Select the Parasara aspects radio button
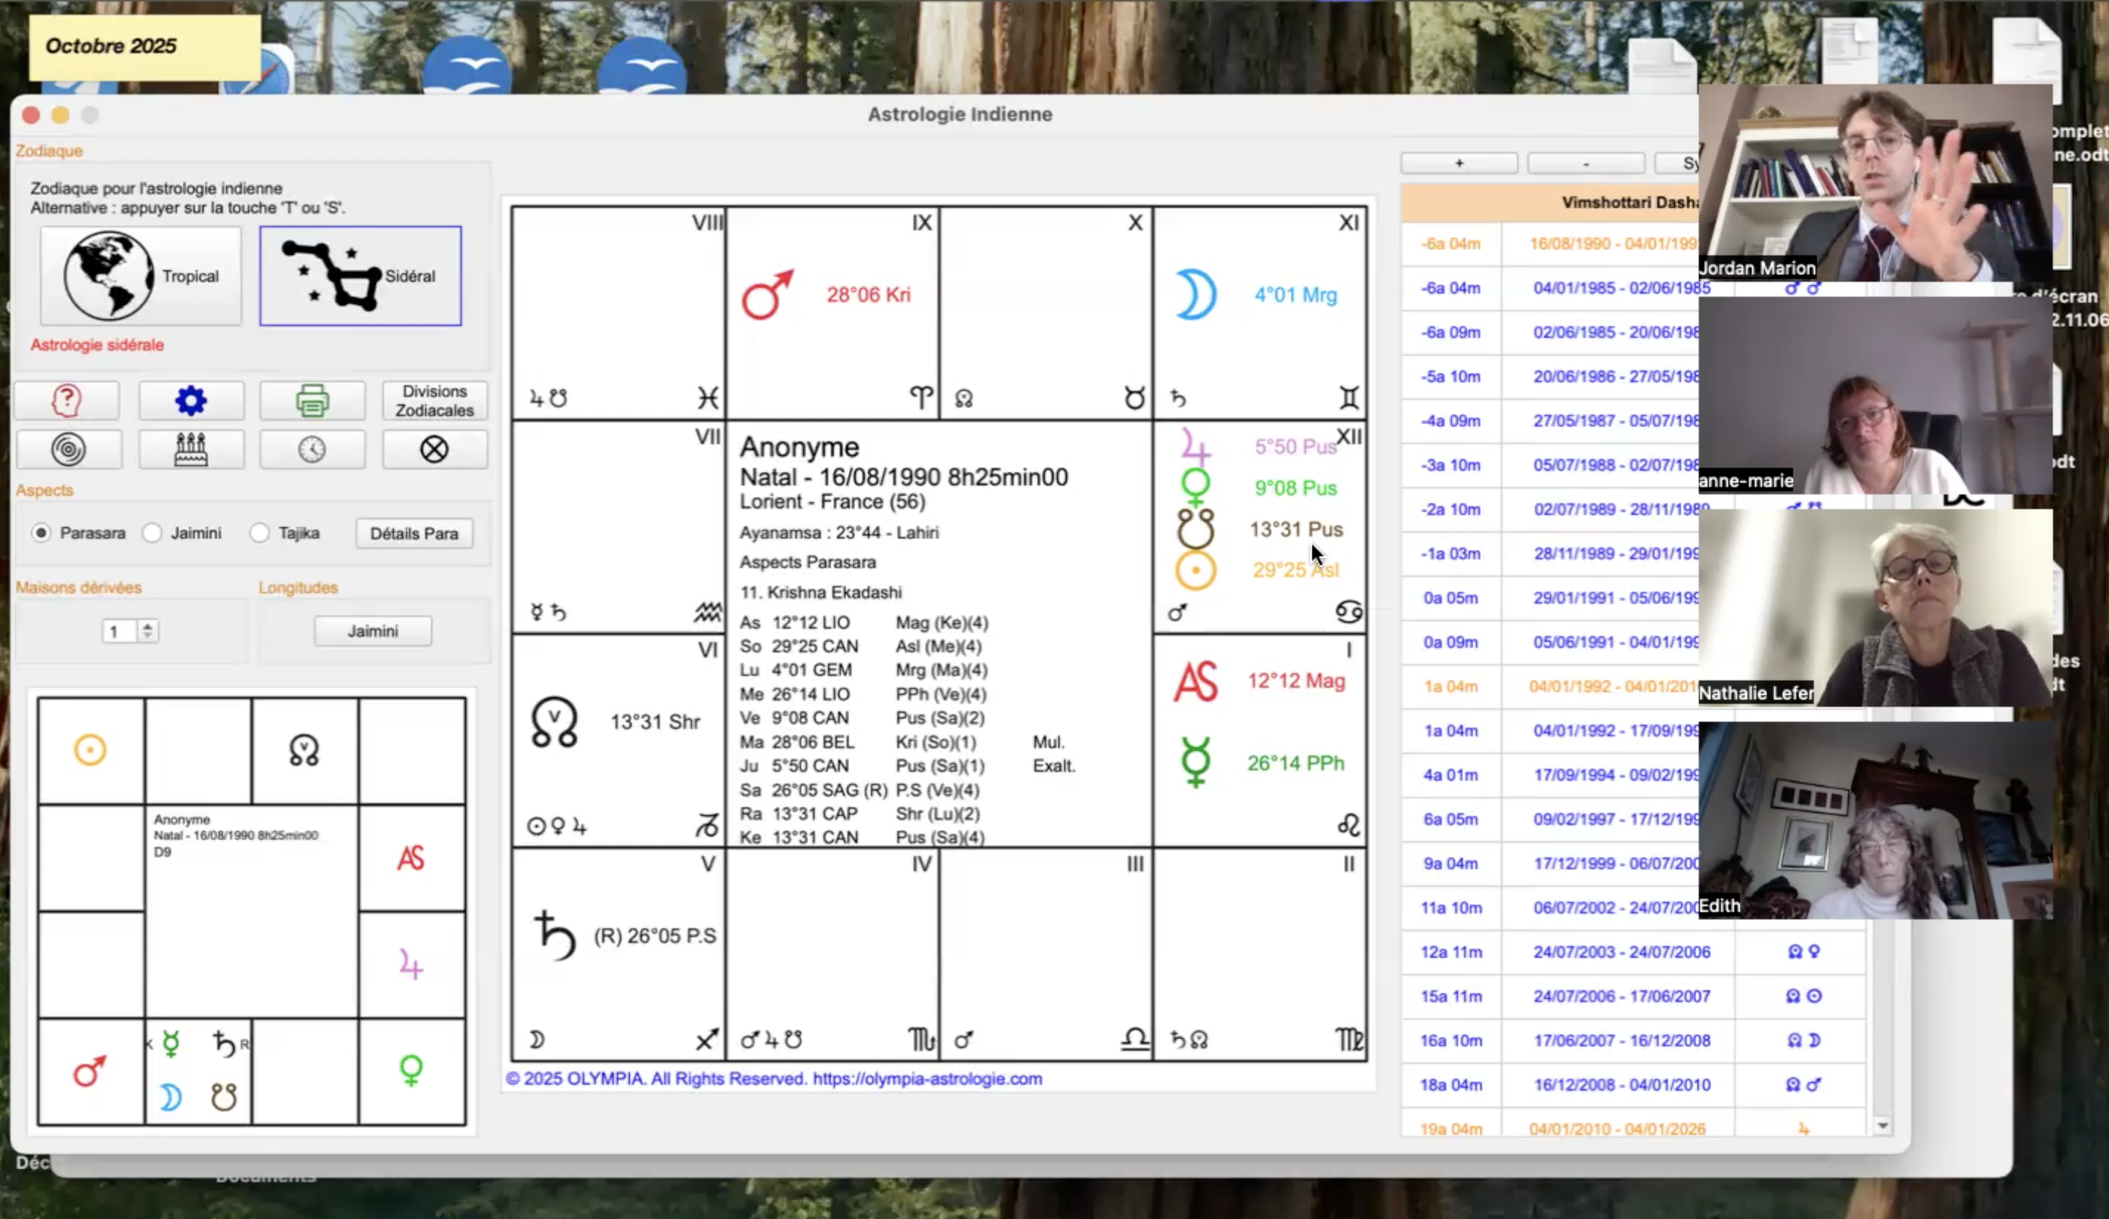 point(41,533)
